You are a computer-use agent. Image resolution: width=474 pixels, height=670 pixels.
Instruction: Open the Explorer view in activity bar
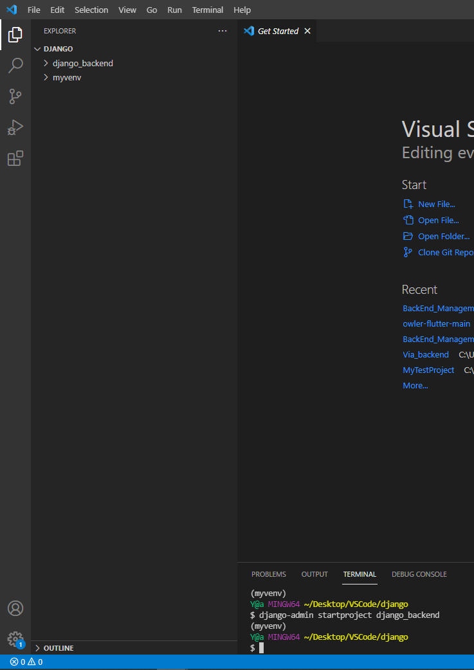pyautogui.click(x=15, y=35)
